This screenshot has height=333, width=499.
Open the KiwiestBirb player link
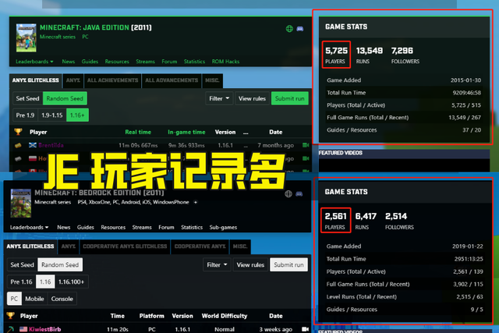pyautogui.click(x=45, y=329)
